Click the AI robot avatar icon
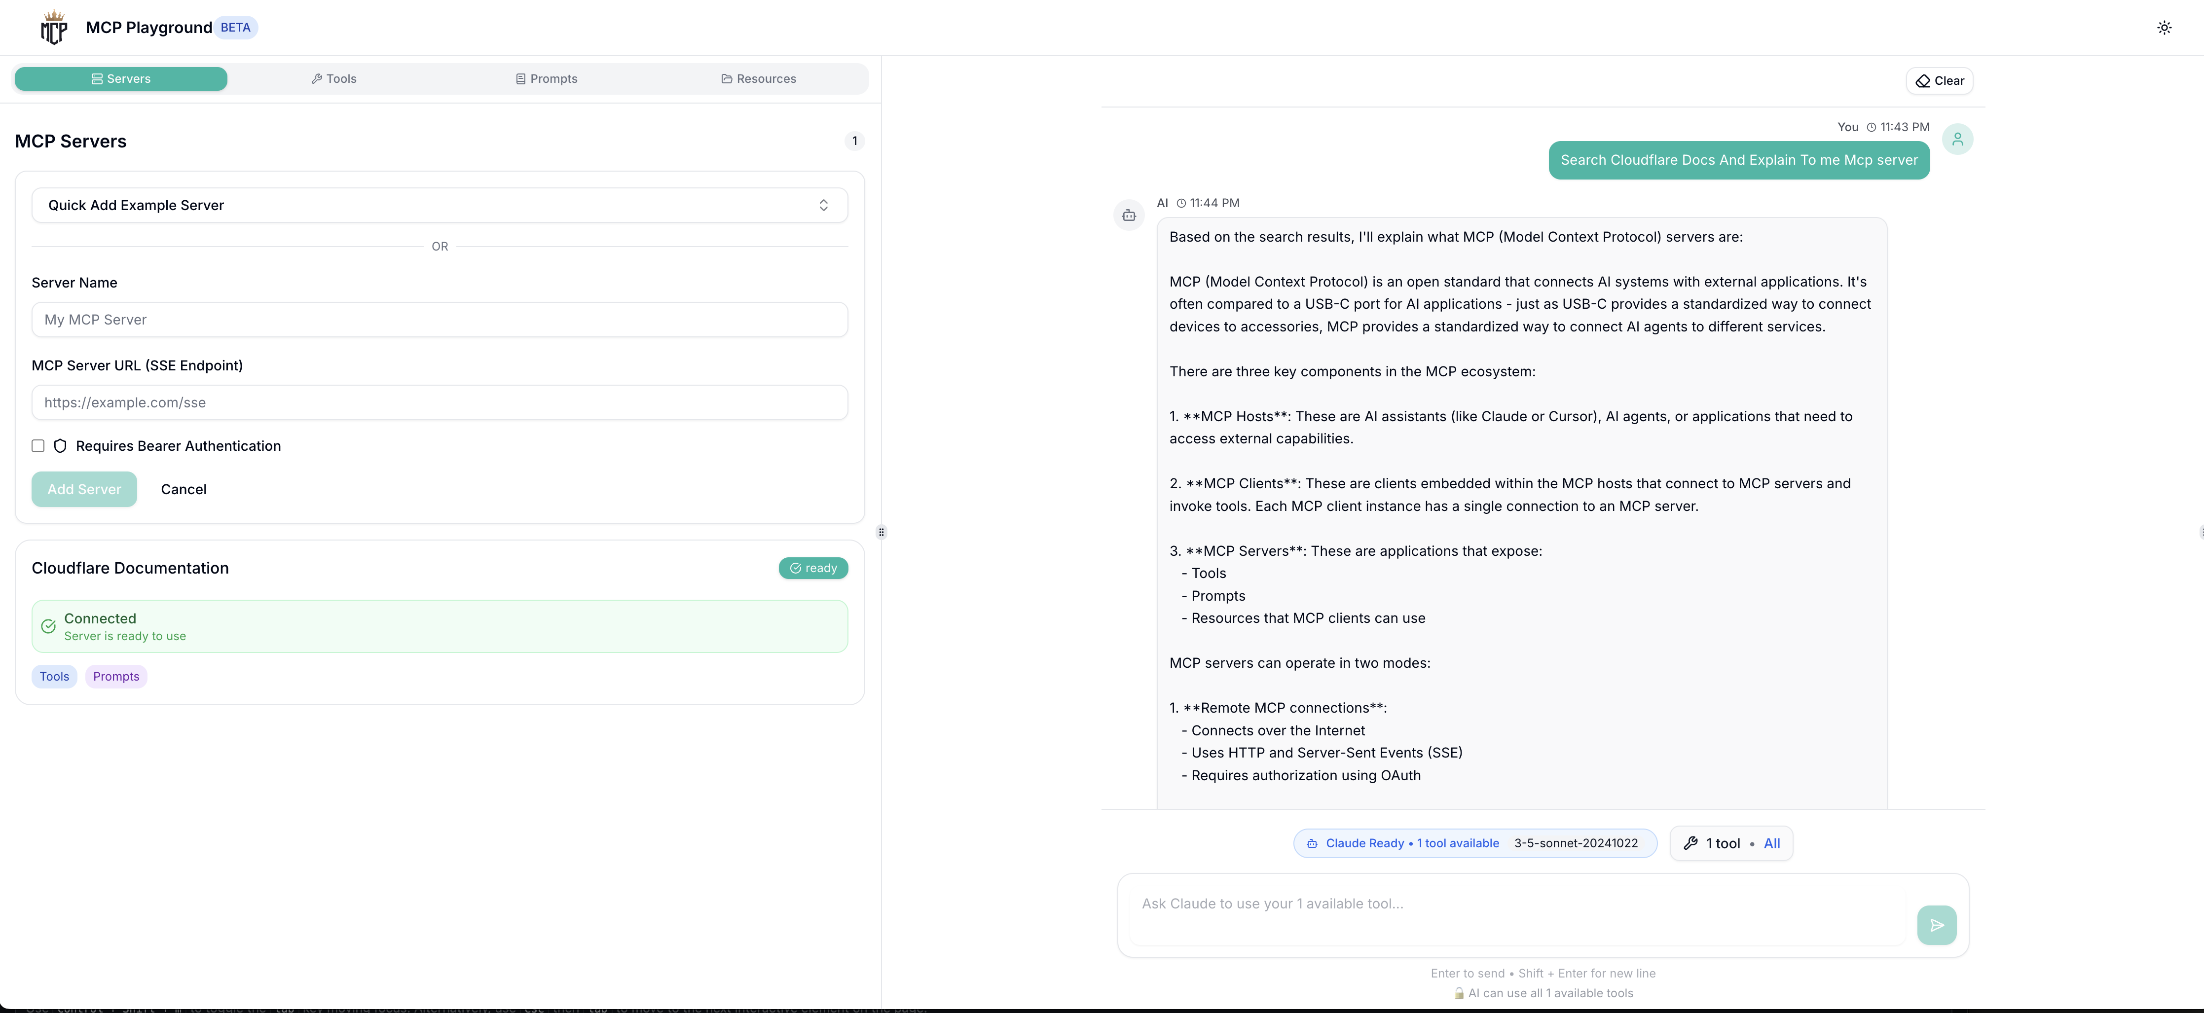Image resolution: width=2204 pixels, height=1013 pixels. click(1129, 216)
